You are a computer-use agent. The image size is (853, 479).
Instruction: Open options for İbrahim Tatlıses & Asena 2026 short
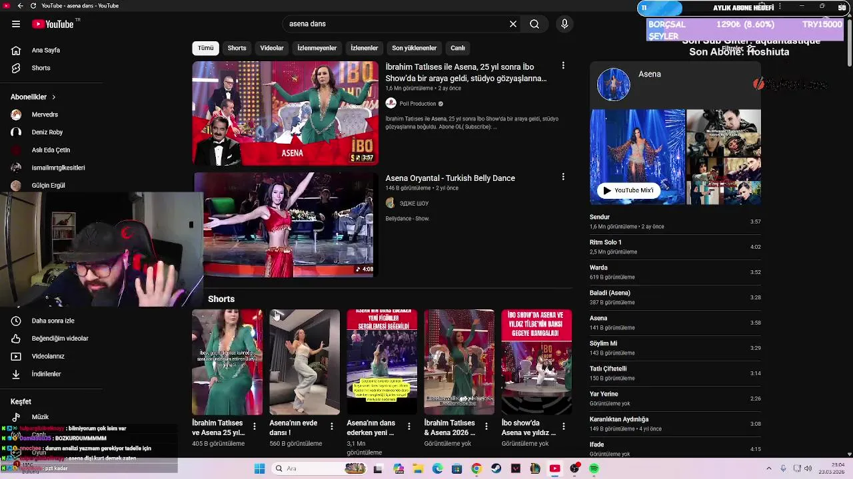486,426
